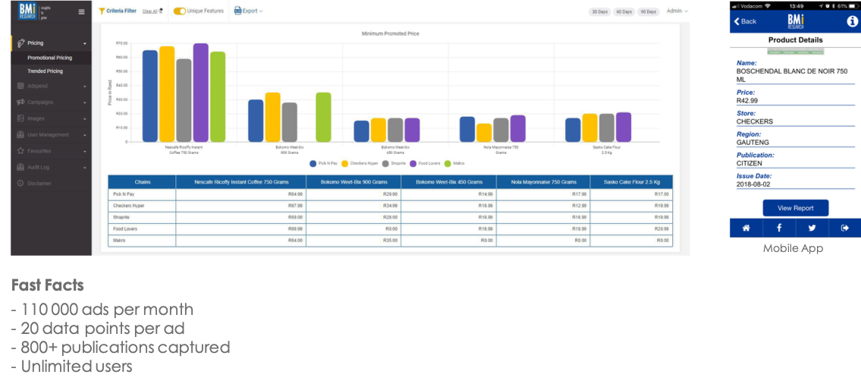This screenshot has width=861, height=384.
Task: Expand the Favourites menu arrow
Action: 84,151
